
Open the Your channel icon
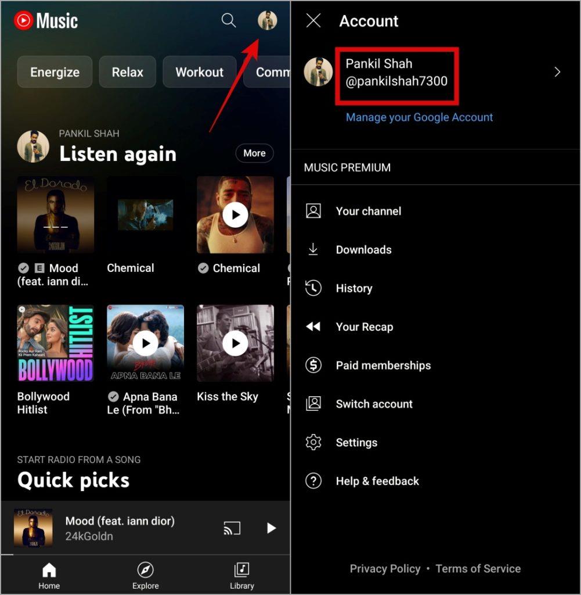tap(313, 211)
